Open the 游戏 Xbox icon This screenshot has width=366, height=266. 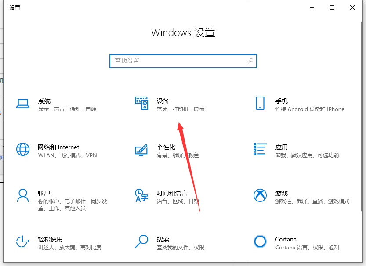point(260,195)
